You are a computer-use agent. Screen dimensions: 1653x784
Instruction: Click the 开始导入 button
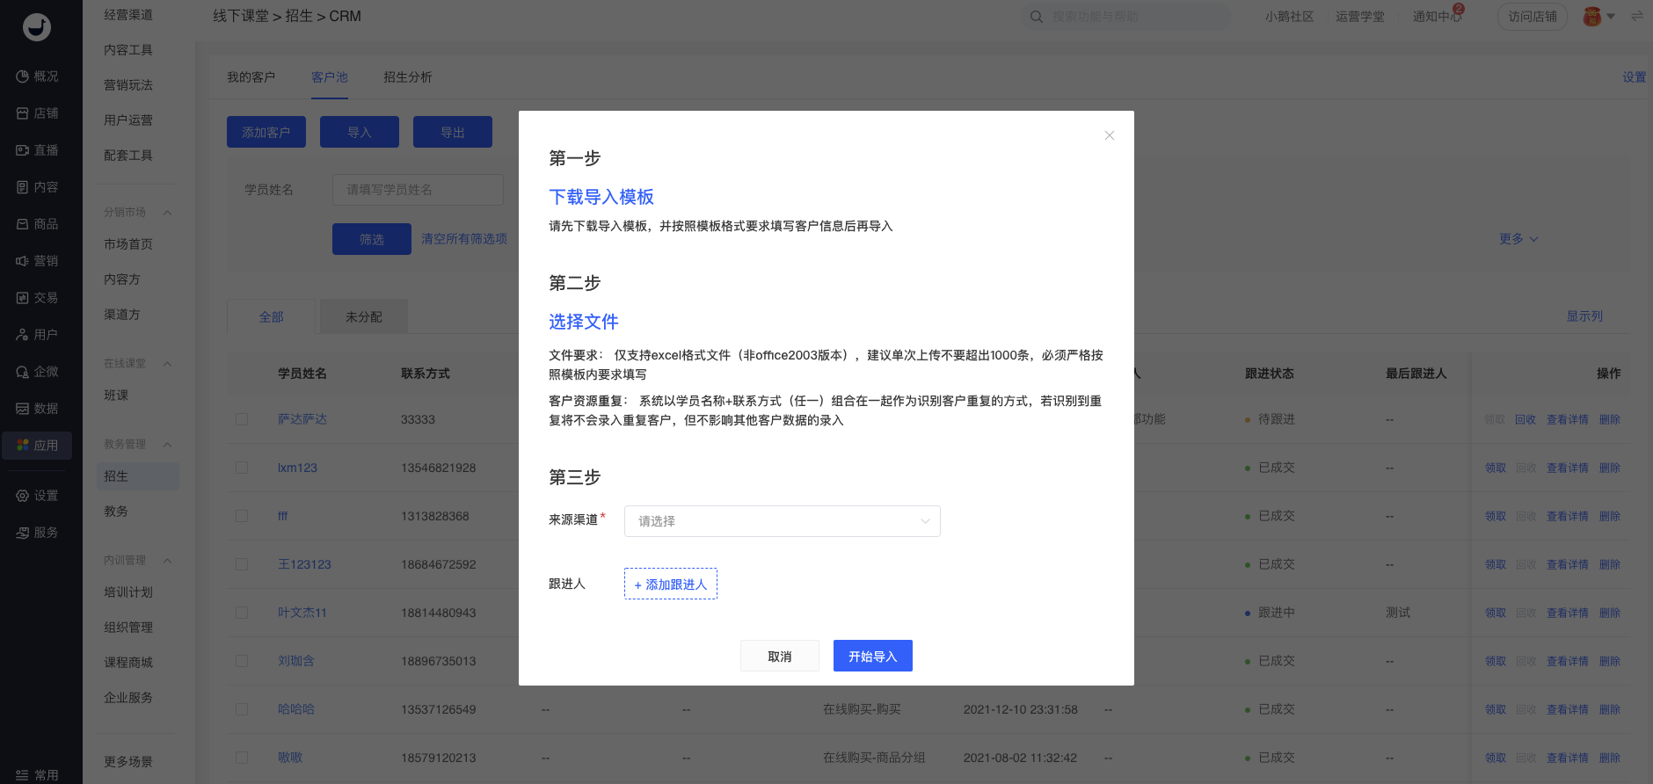click(x=872, y=657)
